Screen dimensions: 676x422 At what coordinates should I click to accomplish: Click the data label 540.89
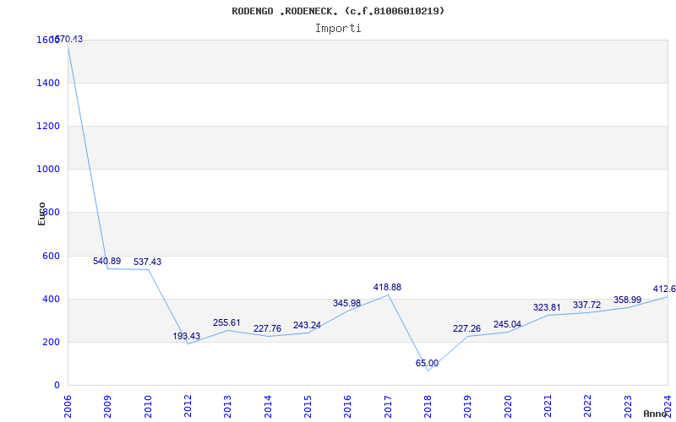[x=107, y=261]
